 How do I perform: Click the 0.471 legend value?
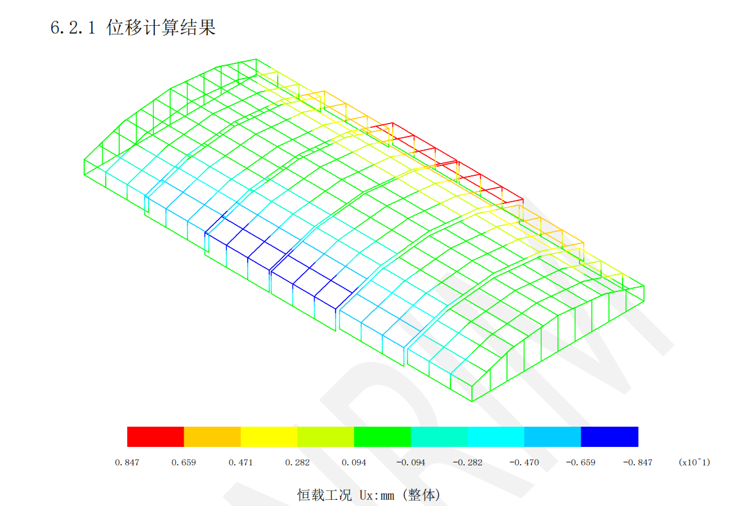(240, 462)
